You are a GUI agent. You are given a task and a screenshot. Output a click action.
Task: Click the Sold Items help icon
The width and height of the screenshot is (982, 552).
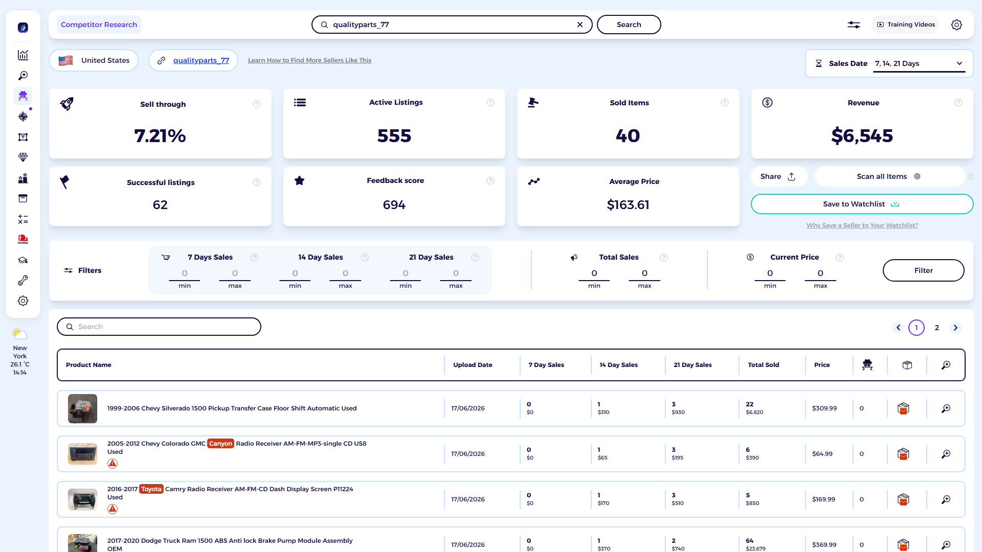point(725,103)
